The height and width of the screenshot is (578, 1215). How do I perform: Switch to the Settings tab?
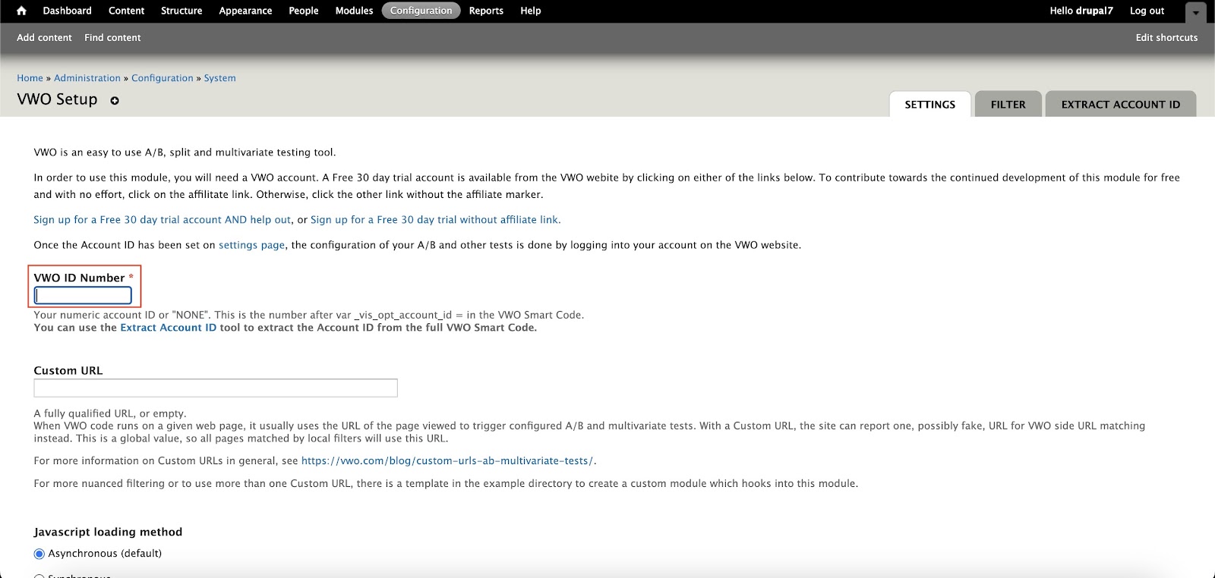(929, 105)
